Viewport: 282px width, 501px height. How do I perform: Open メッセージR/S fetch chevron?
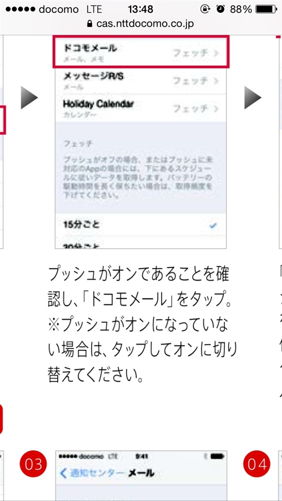pyautogui.click(x=217, y=81)
